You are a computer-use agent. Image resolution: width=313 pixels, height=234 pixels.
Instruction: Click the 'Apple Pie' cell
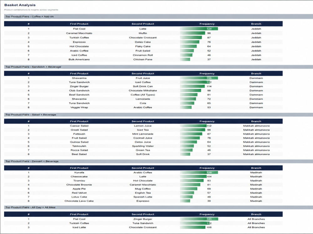point(79,189)
